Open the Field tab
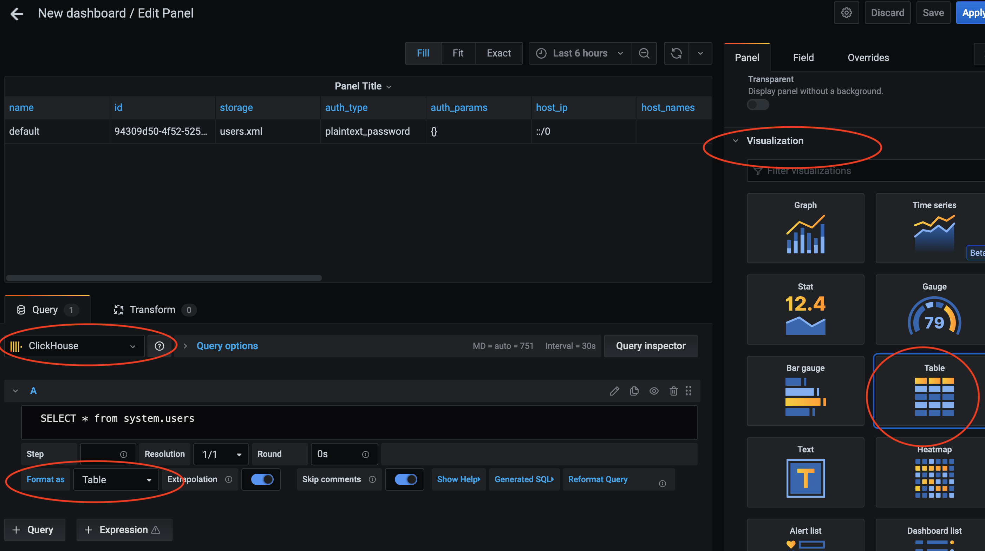The width and height of the screenshot is (985, 551). pyautogui.click(x=803, y=58)
